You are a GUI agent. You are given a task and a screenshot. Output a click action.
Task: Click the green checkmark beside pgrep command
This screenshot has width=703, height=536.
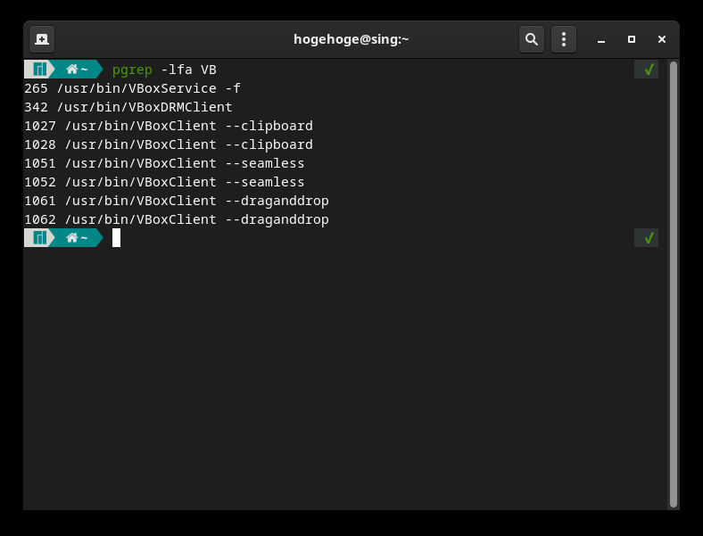pyautogui.click(x=648, y=70)
